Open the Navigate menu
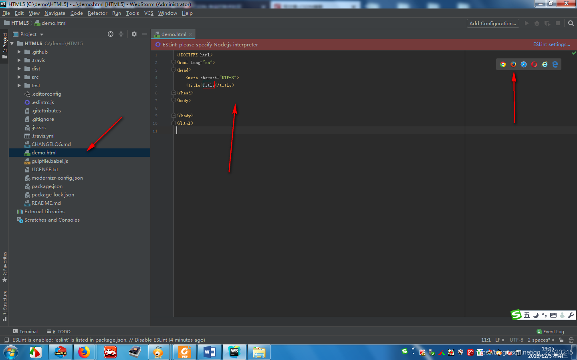This screenshot has width=577, height=360. click(x=55, y=13)
